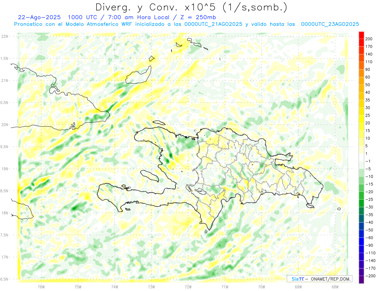The width and height of the screenshot is (376, 291).
Task: Click the top red colorbar segment above 200
Action: point(361,35)
